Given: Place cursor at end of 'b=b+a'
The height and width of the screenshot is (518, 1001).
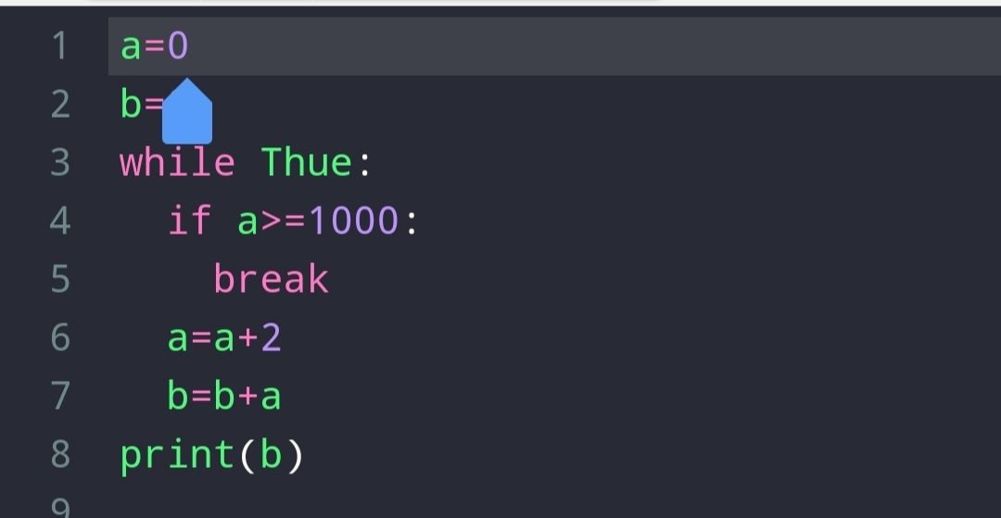Looking at the screenshot, I should tap(283, 397).
